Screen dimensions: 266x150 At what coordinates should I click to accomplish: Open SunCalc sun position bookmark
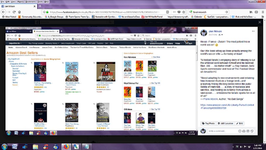point(216,17)
